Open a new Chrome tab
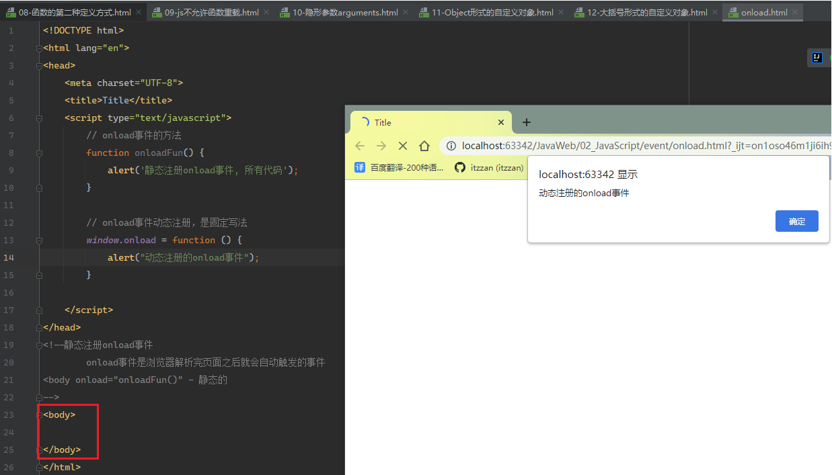This screenshot has width=832, height=475. pyautogui.click(x=527, y=122)
